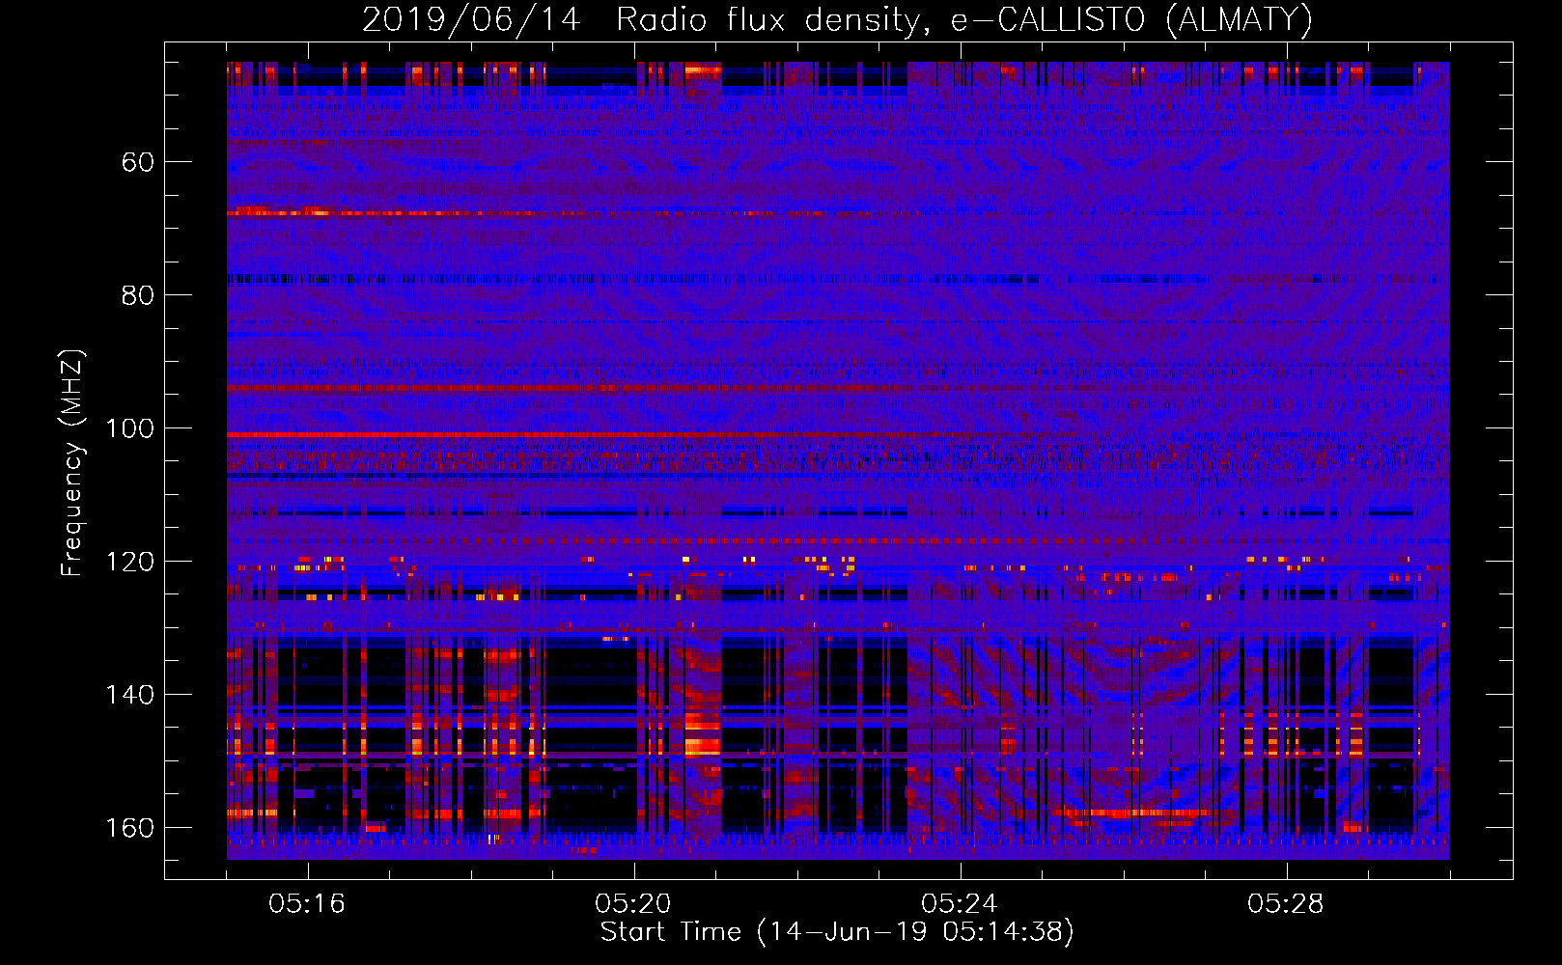Click the plot title mentioning e-CALLISTO (ALMATY)
This screenshot has height=965, width=1562.
837,19
